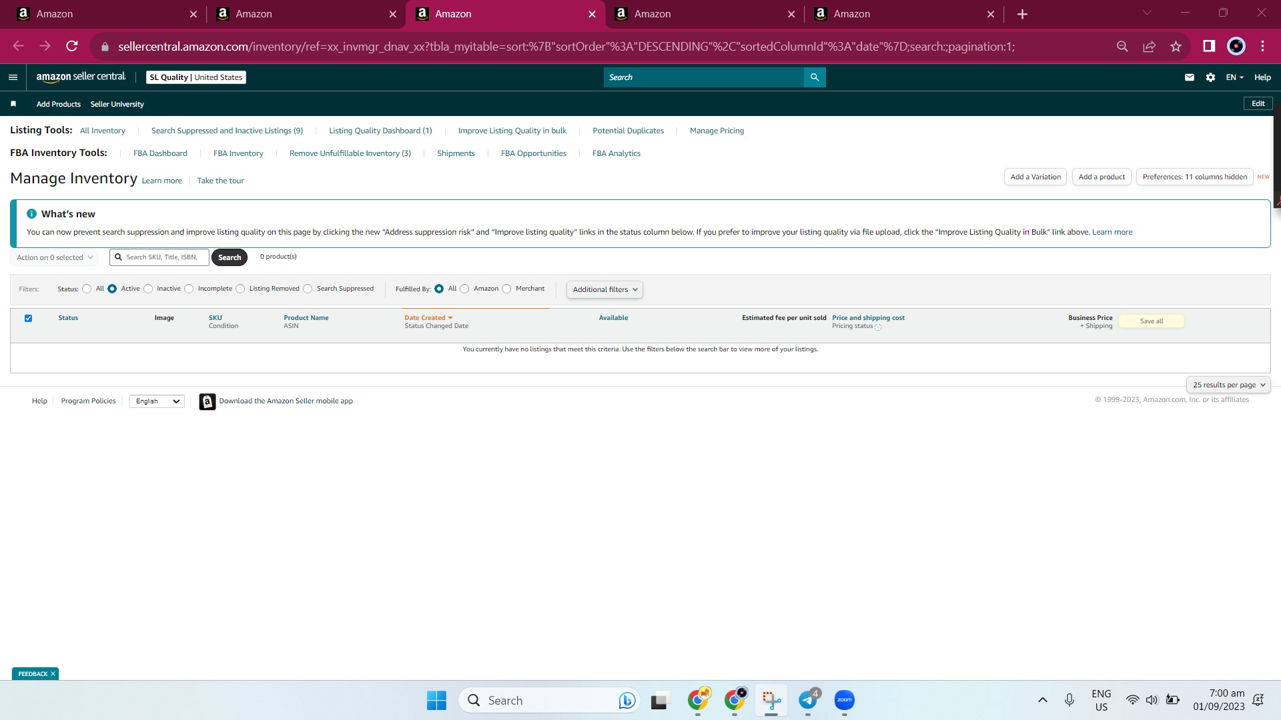Click the Amazon Seller mobile app icon
1281x720 pixels.
(207, 401)
